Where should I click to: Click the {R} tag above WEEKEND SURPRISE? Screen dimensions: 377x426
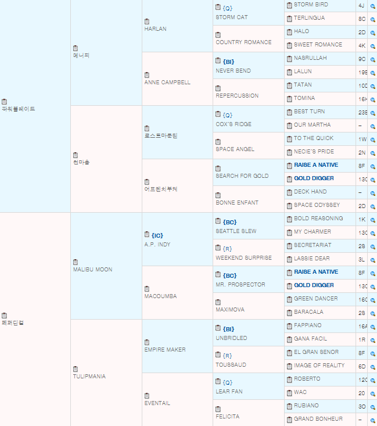pos(227,249)
